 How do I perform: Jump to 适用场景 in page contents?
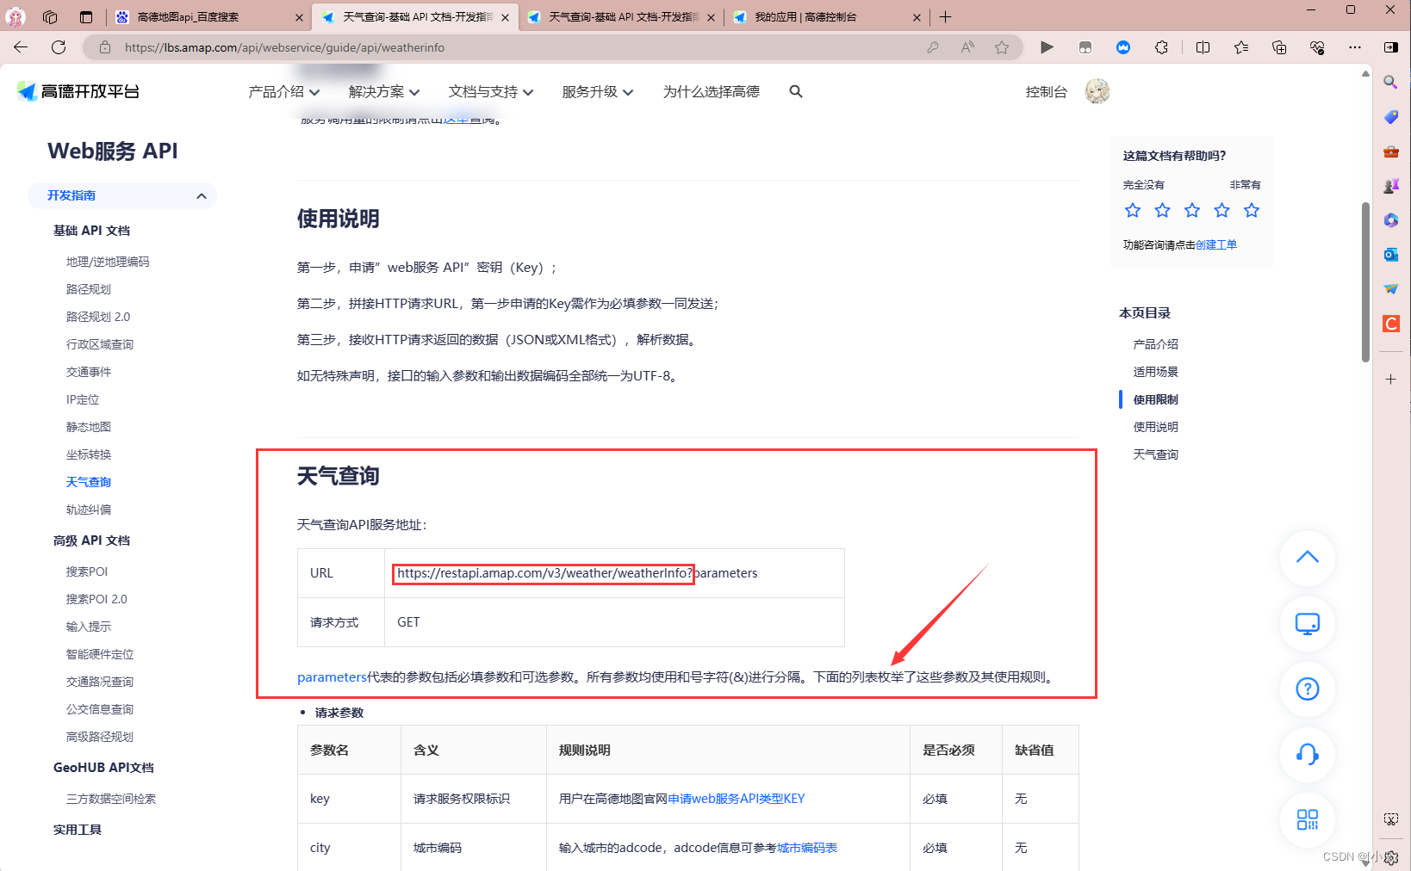click(x=1156, y=372)
